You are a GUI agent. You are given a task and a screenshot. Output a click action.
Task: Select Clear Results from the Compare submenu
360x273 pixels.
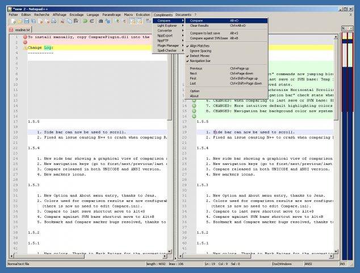pyautogui.click(x=200, y=26)
